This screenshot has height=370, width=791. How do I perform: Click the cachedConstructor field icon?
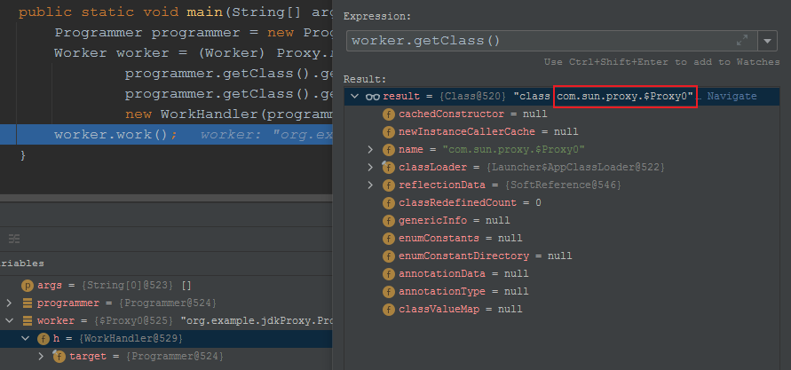coord(389,114)
